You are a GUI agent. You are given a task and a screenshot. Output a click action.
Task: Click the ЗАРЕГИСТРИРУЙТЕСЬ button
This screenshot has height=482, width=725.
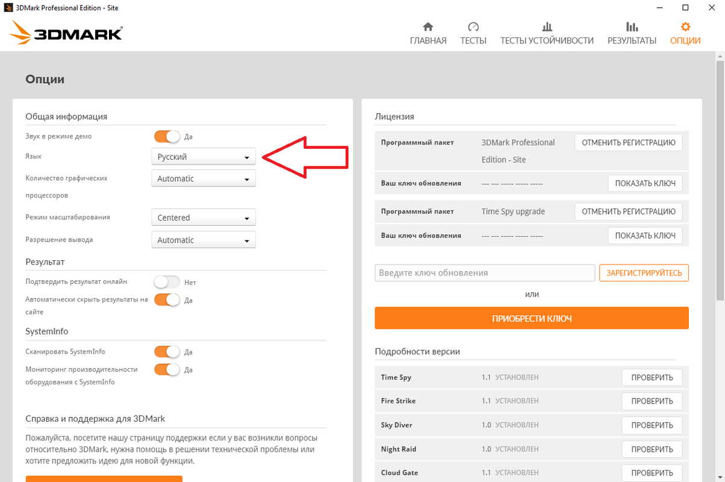coord(644,273)
